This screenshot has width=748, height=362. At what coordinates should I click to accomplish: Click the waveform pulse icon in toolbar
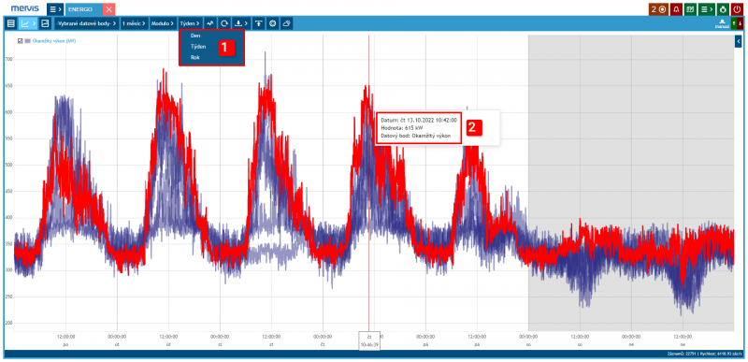(209, 22)
